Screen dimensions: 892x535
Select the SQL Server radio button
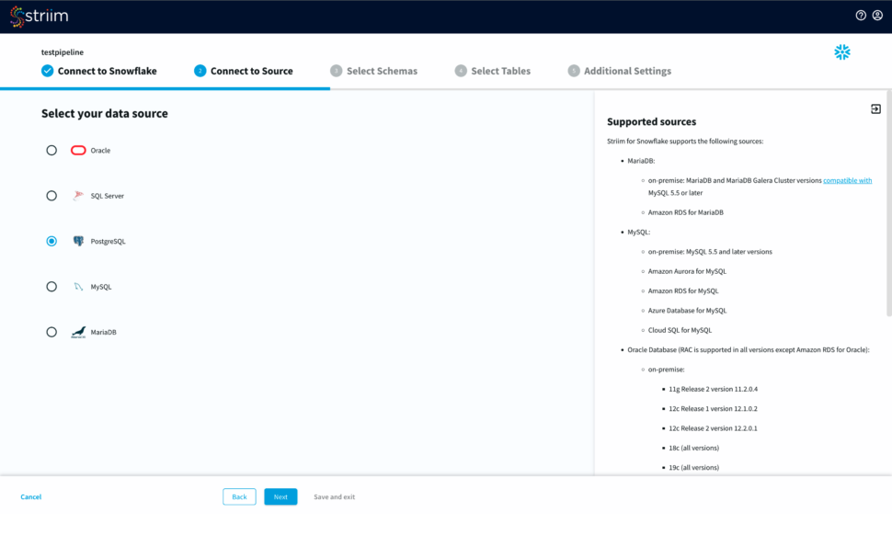[51, 196]
